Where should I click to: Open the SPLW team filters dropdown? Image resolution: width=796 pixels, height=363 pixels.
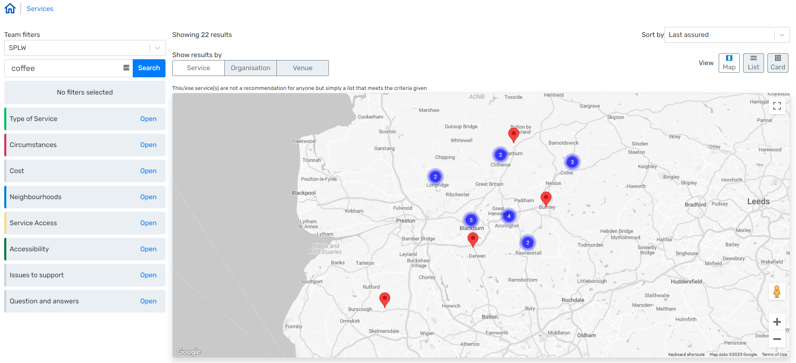[84, 48]
